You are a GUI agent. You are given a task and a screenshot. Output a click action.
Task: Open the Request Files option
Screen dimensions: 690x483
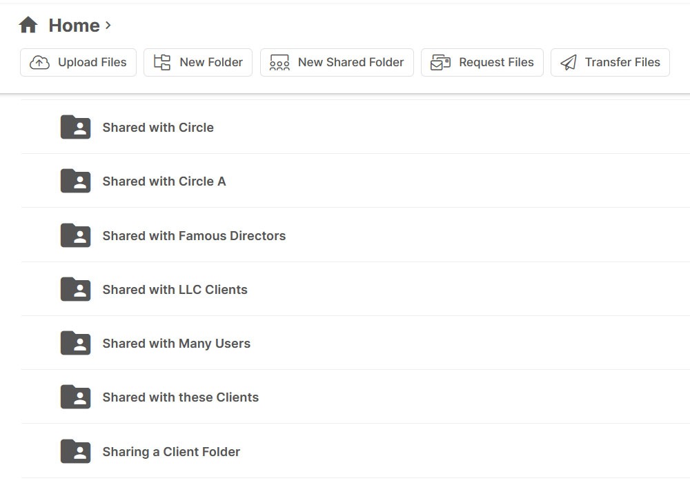(482, 62)
